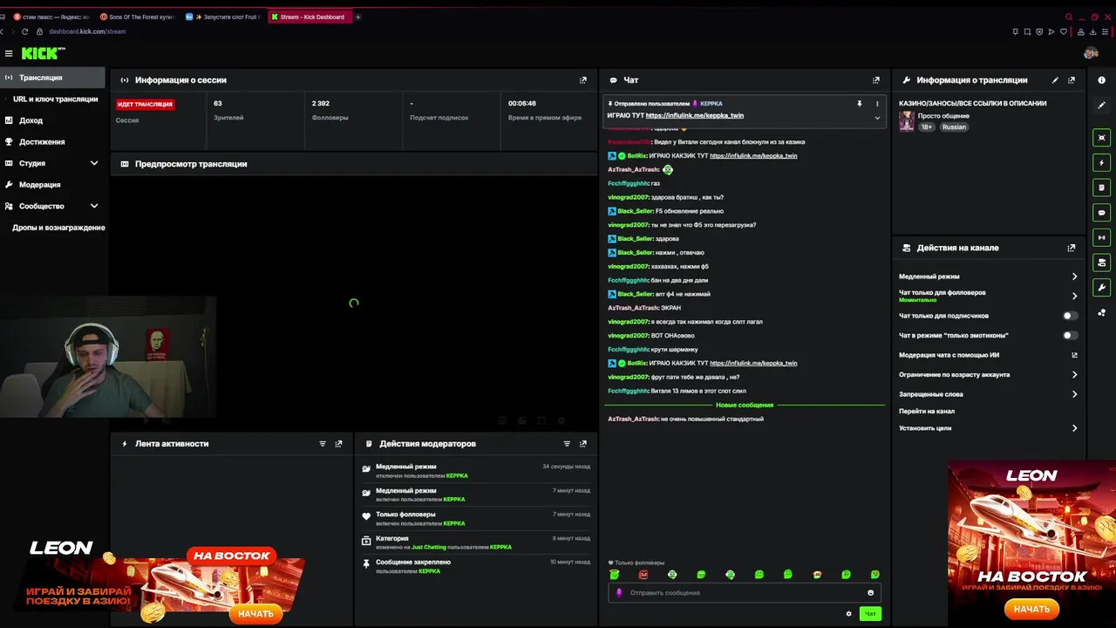This screenshot has width=1116, height=628.
Task: Click the Russian language tag
Action: [954, 127]
